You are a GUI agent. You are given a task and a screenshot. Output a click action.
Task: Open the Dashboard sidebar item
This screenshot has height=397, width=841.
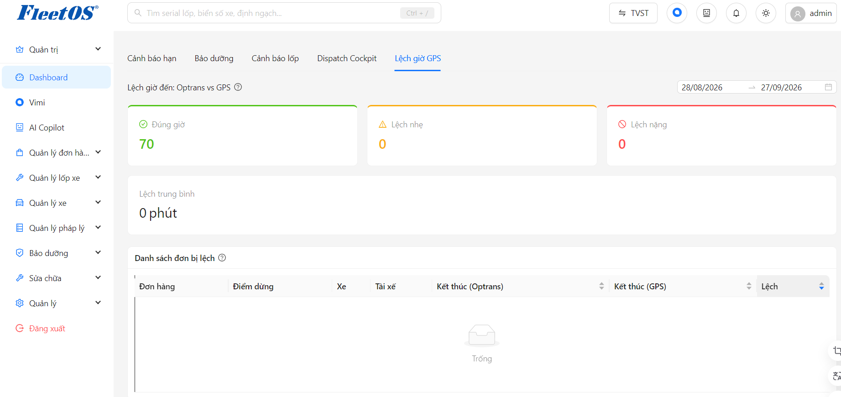pos(57,77)
